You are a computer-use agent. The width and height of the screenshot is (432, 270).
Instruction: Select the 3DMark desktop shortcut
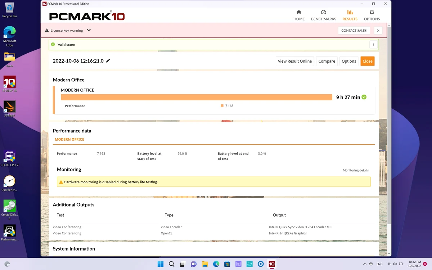pyautogui.click(x=10, y=109)
